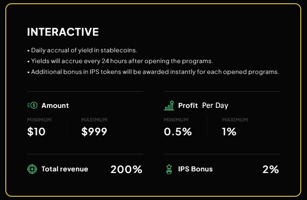The height and width of the screenshot is (200, 307).
Task: Click the gift icon beside IPS Bonus
Action: 169,169
